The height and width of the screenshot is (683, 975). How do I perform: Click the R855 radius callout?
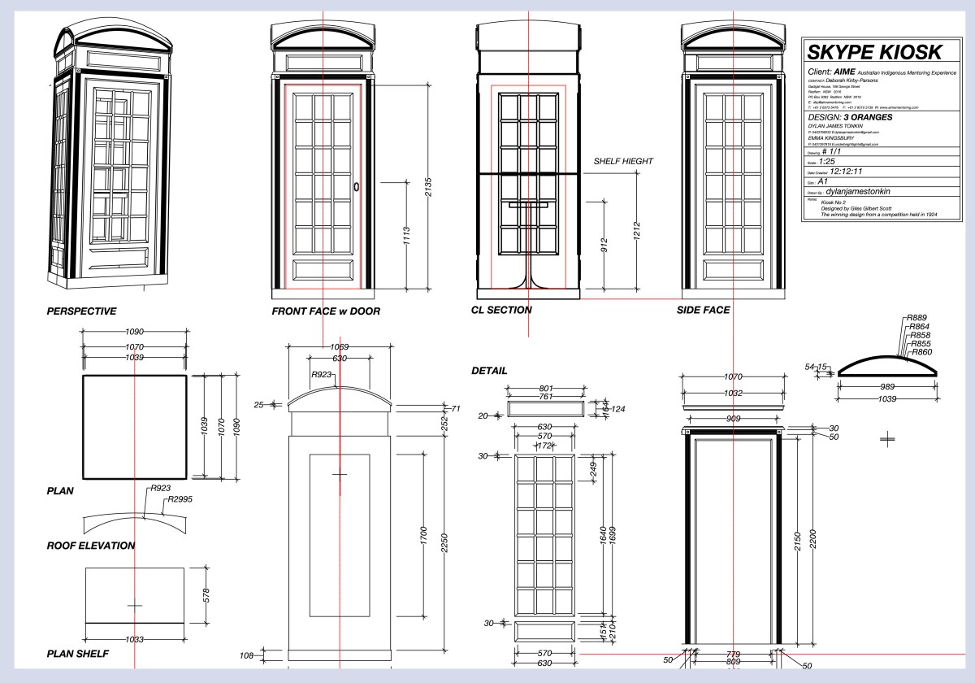pyautogui.click(x=921, y=344)
